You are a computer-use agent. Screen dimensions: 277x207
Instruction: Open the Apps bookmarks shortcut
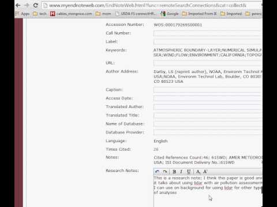(x=23, y=14)
